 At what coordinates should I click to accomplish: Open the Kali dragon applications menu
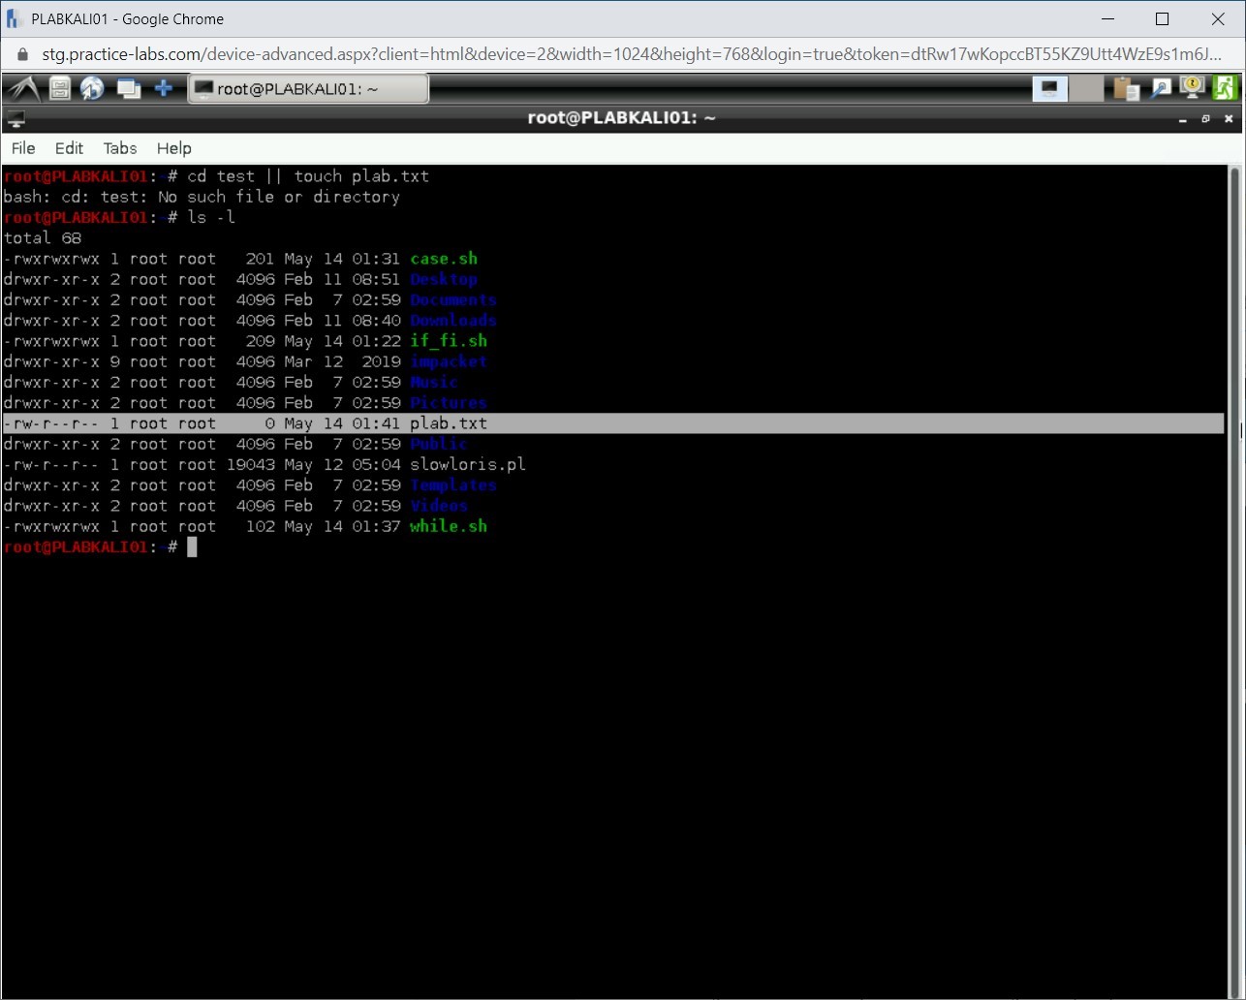(x=22, y=89)
